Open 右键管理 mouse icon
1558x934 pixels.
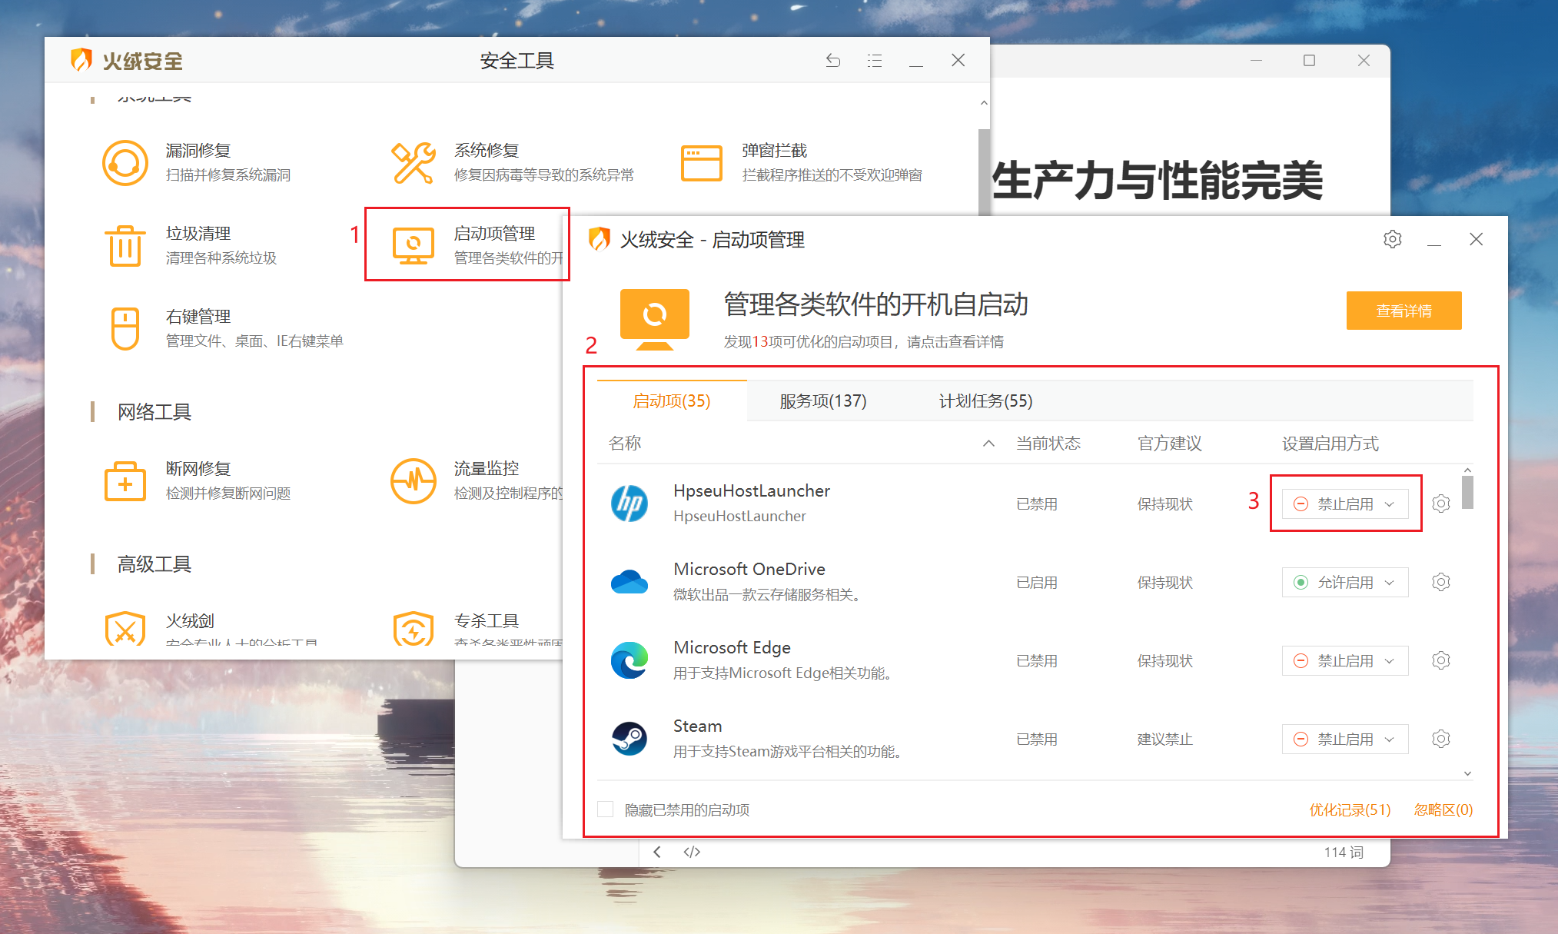point(125,328)
